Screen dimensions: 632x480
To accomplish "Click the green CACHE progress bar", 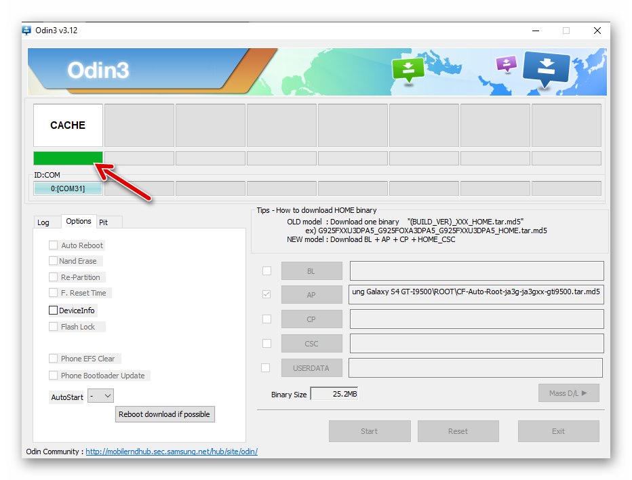I will pos(68,158).
